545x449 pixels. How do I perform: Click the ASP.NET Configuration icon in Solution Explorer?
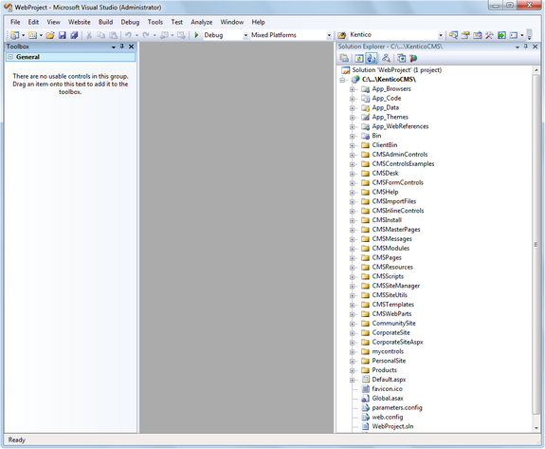tap(413, 59)
